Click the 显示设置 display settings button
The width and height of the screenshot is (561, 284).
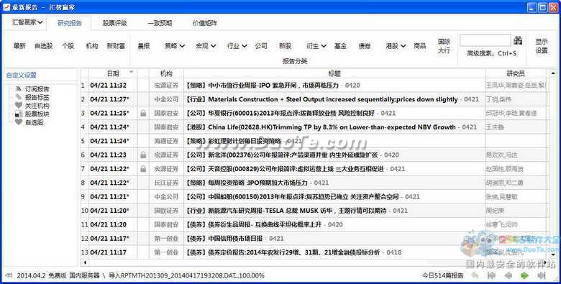(x=542, y=46)
